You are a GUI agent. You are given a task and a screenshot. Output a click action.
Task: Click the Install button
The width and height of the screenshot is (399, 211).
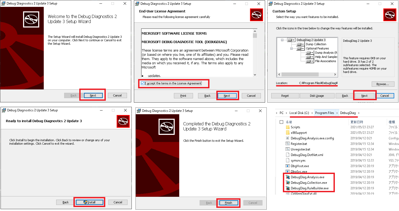(89, 202)
